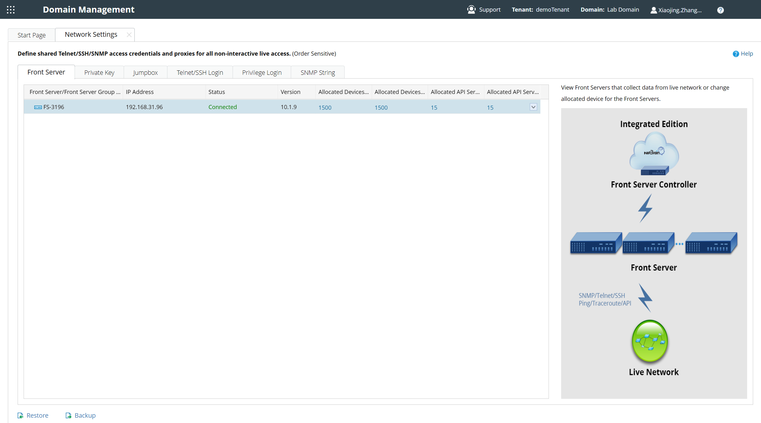
Task: Click the first 1500 allocated devices link
Action: 325,107
